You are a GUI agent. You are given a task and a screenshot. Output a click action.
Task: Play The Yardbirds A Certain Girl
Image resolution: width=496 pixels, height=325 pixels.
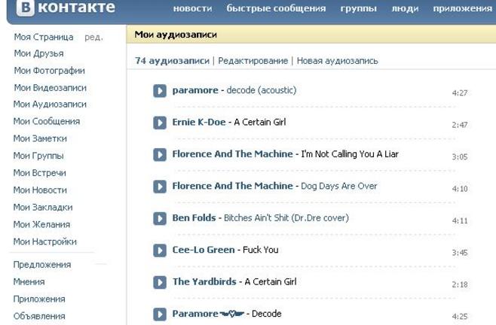click(x=160, y=282)
